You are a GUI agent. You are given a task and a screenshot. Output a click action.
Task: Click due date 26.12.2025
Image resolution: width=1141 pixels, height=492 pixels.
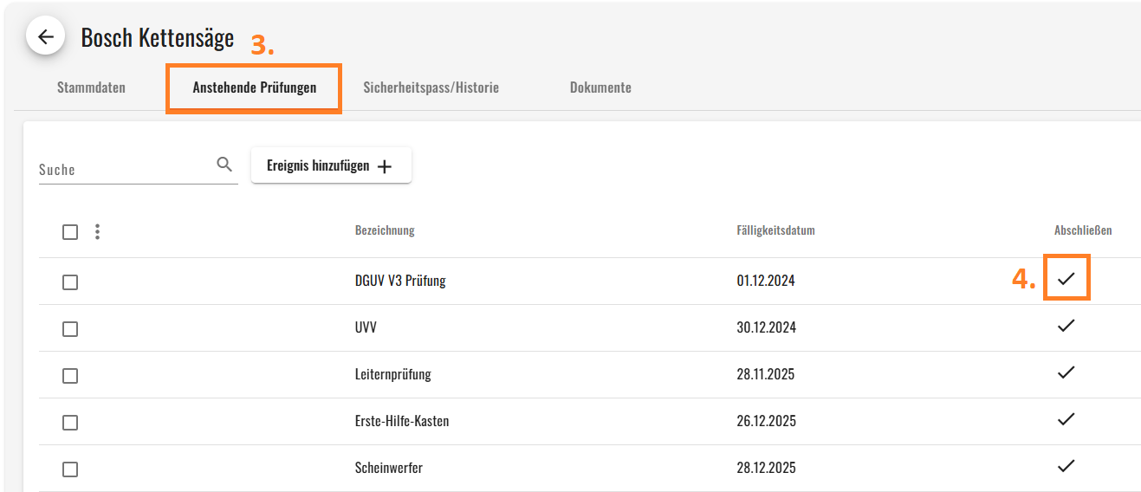[766, 421]
